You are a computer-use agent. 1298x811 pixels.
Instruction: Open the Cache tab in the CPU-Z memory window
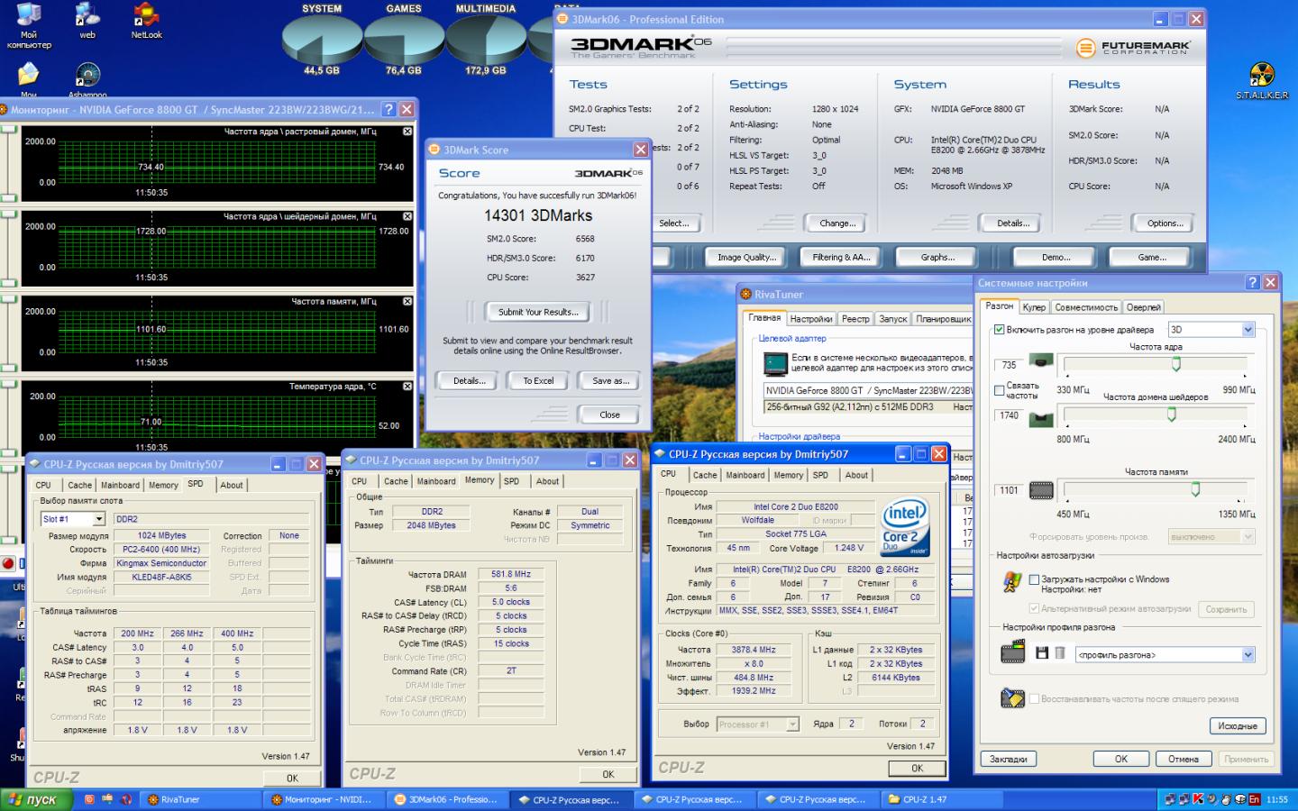click(396, 481)
